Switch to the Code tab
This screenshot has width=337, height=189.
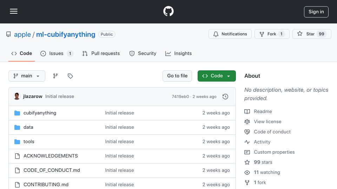(x=21, y=53)
